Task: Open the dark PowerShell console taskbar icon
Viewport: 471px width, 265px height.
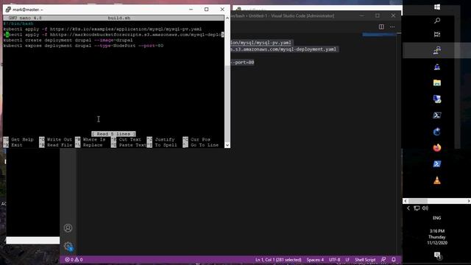Action: pyautogui.click(x=437, y=116)
